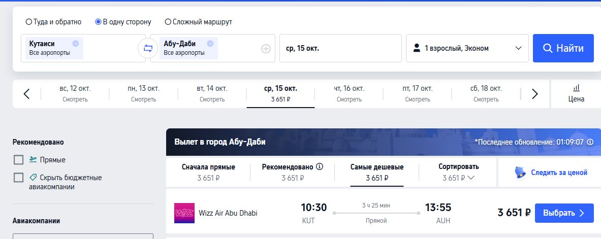The image size is (601, 239).
Task: Open the ср, 15 окт. date field
Action: click(x=340, y=48)
